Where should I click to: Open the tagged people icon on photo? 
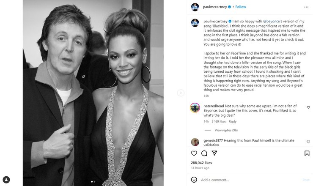pyautogui.click(x=6, y=179)
